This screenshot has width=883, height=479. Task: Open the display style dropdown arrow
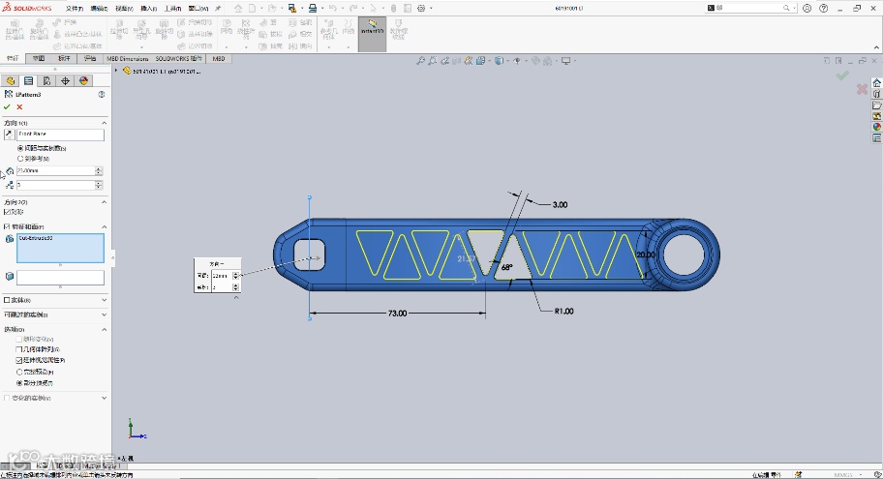coord(507,60)
